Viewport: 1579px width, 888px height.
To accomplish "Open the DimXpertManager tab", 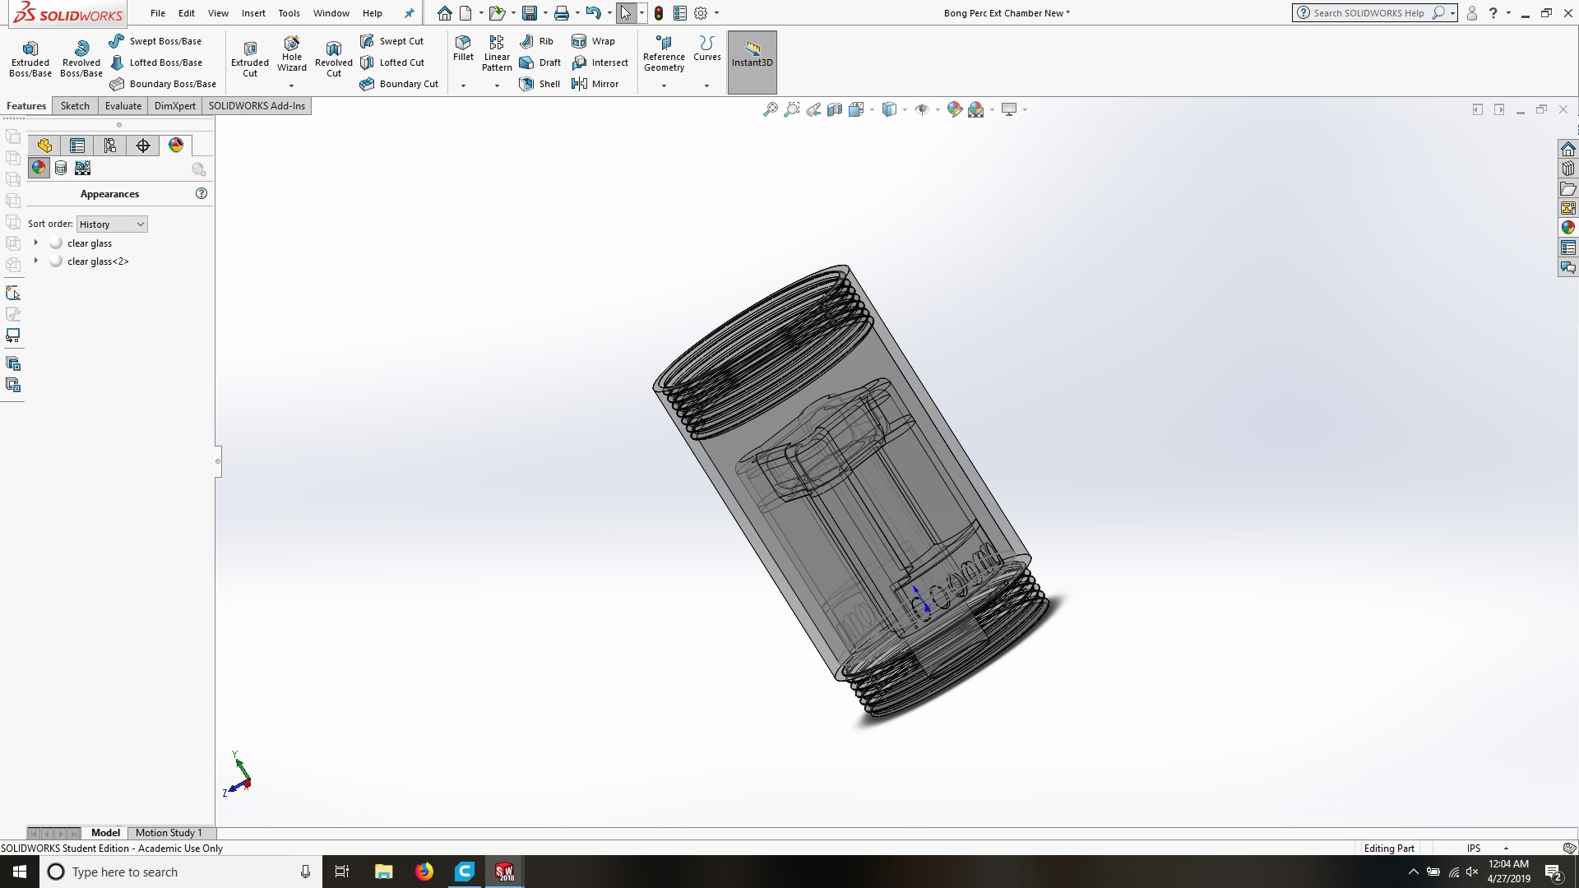I will click(143, 146).
